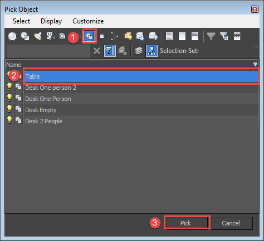Click group icon beside Desk One person 2
The width and height of the screenshot is (264, 241).
point(18,87)
